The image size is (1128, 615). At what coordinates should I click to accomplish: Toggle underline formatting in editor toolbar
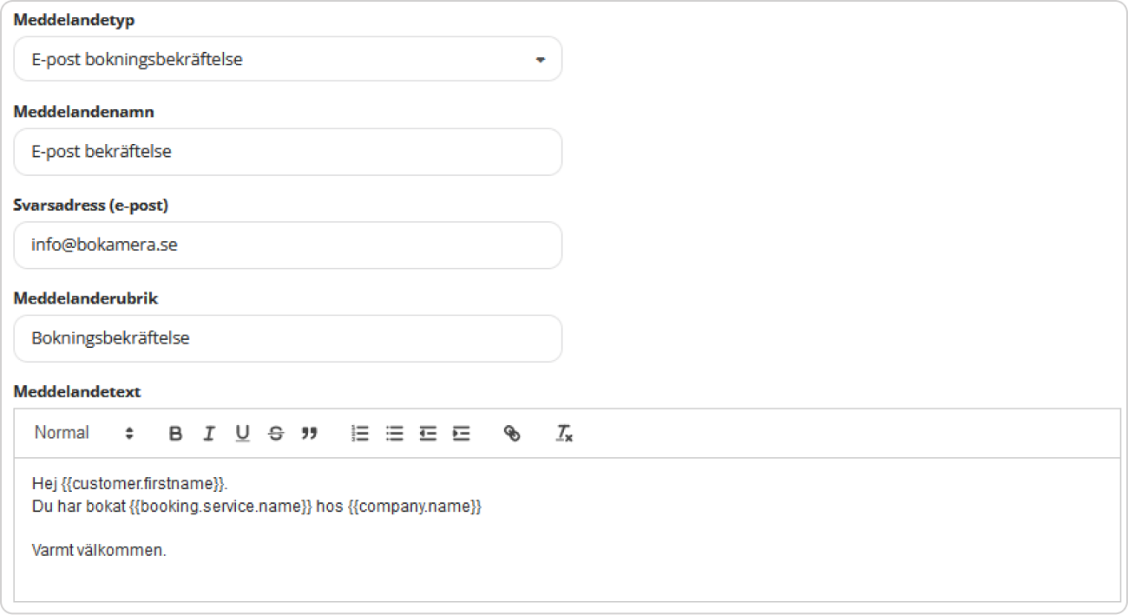242,434
